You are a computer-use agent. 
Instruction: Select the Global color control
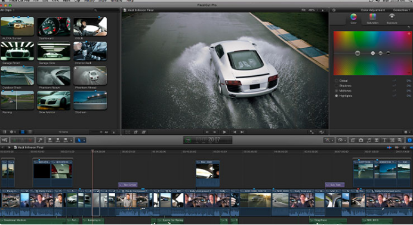click(x=337, y=81)
